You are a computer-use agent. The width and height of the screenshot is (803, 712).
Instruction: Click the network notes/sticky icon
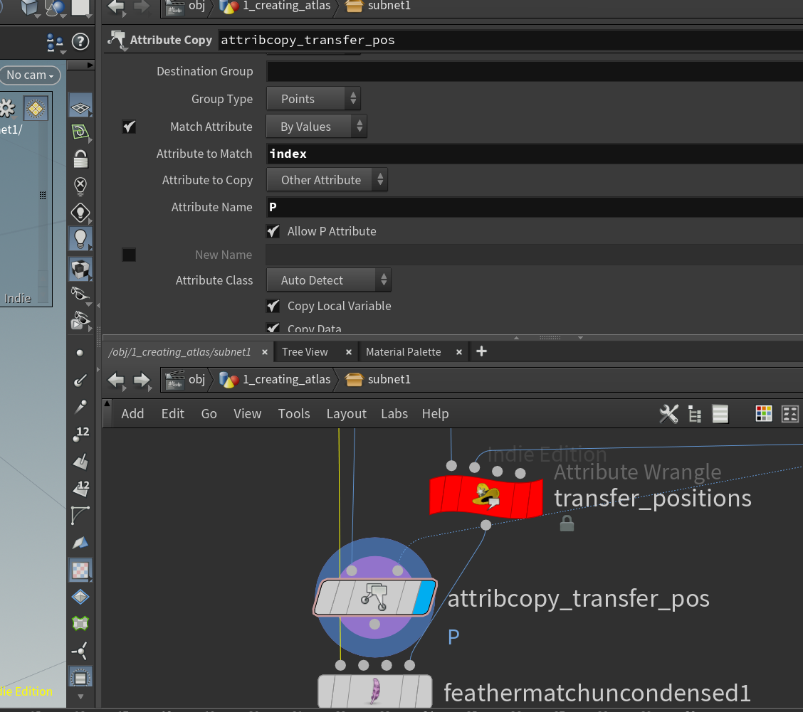coord(720,413)
